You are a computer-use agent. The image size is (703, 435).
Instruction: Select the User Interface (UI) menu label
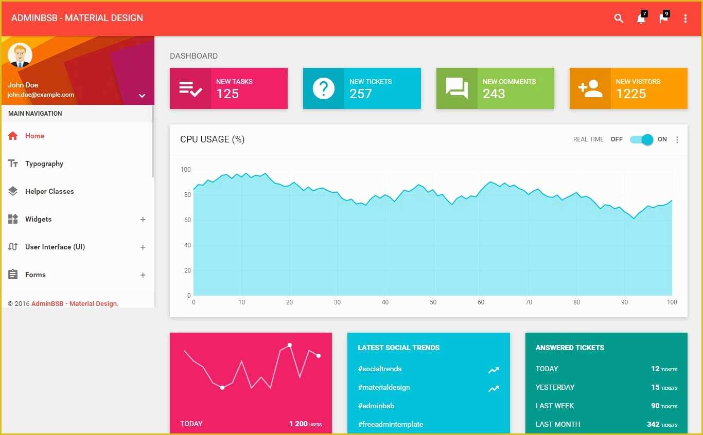click(x=55, y=247)
